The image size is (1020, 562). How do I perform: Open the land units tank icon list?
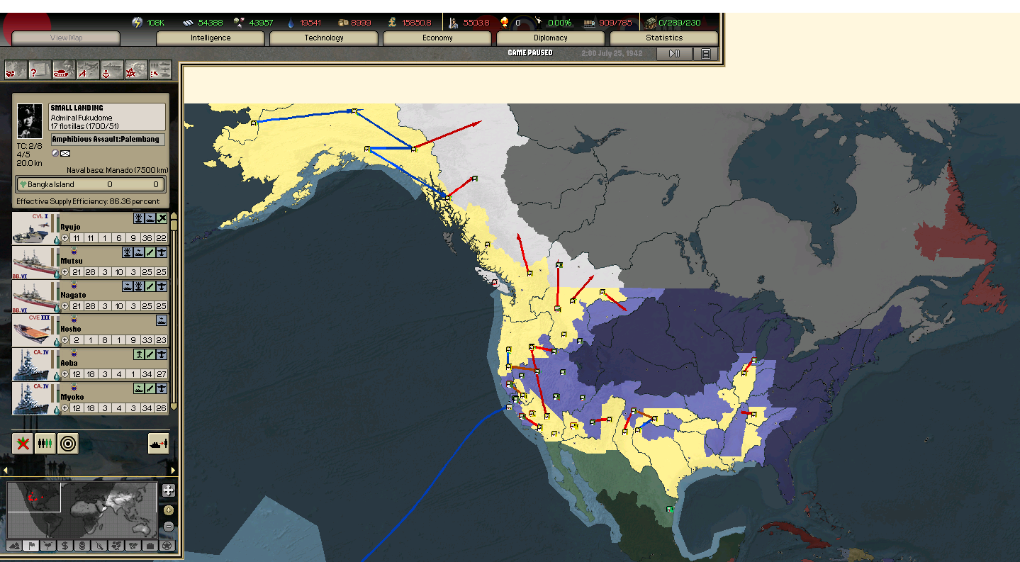click(64, 70)
